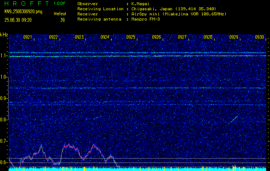270x171 pixels.
Task: Click the 0928 time marker
Action: pyautogui.click(x=208, y=37)
